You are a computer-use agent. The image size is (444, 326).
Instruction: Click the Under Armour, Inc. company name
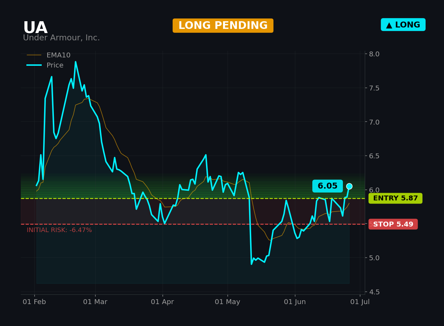tap(61, 38)
